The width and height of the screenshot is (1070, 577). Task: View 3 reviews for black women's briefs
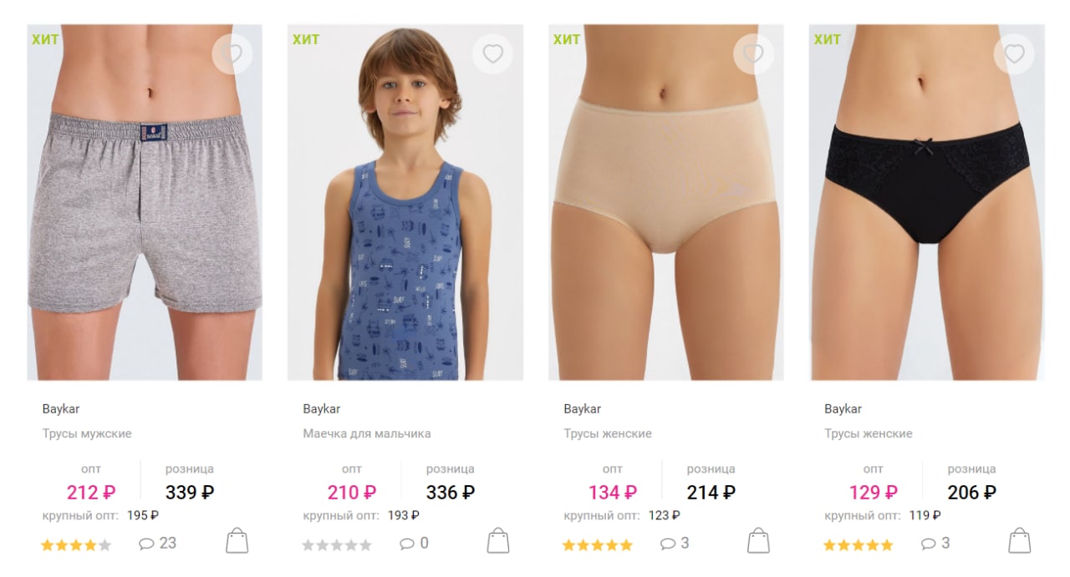(936, 544)
